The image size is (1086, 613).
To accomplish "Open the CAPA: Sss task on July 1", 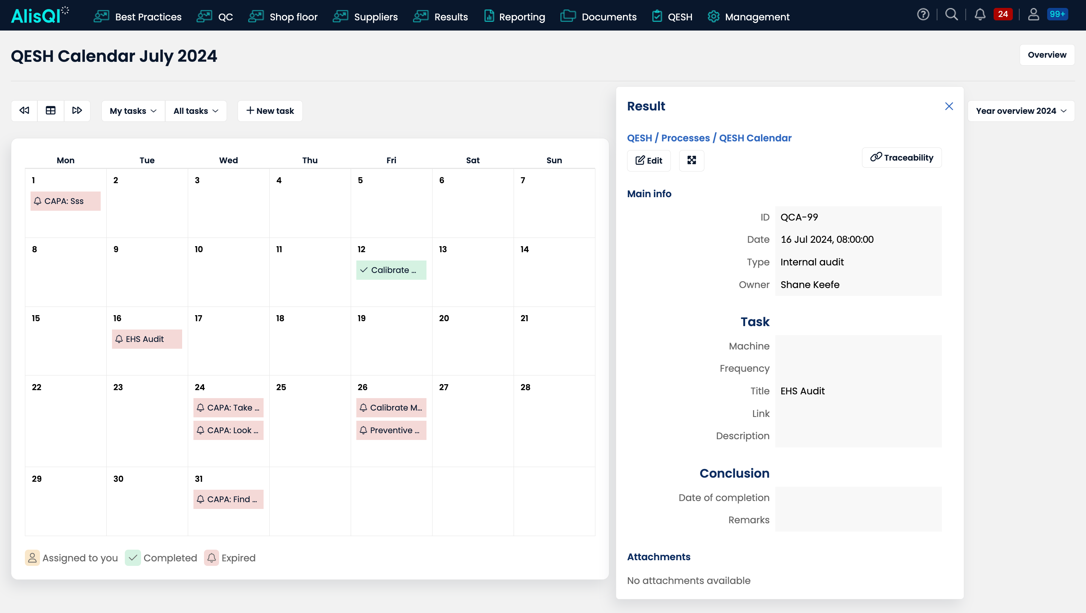I will [x=65, y=201].
